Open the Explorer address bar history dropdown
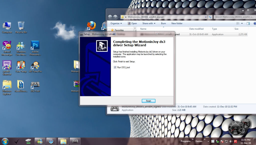Screen dimensions: 256x145 (x=206, y=17)
